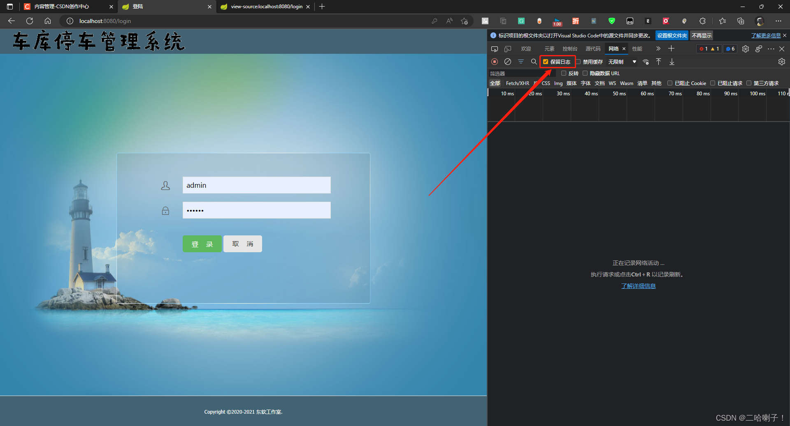Check the 反转 filter checkbox

click(x=564, y=73)
